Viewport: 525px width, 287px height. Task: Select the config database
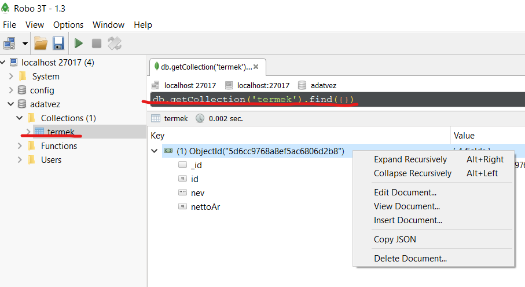pyautogui.click(x=42, y=90)
